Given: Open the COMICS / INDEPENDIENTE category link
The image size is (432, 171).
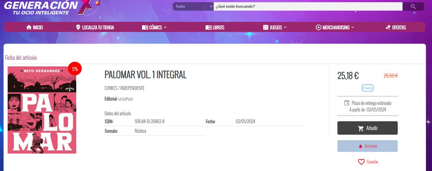Looking at the screenshot, I should (x=125, y=88).
